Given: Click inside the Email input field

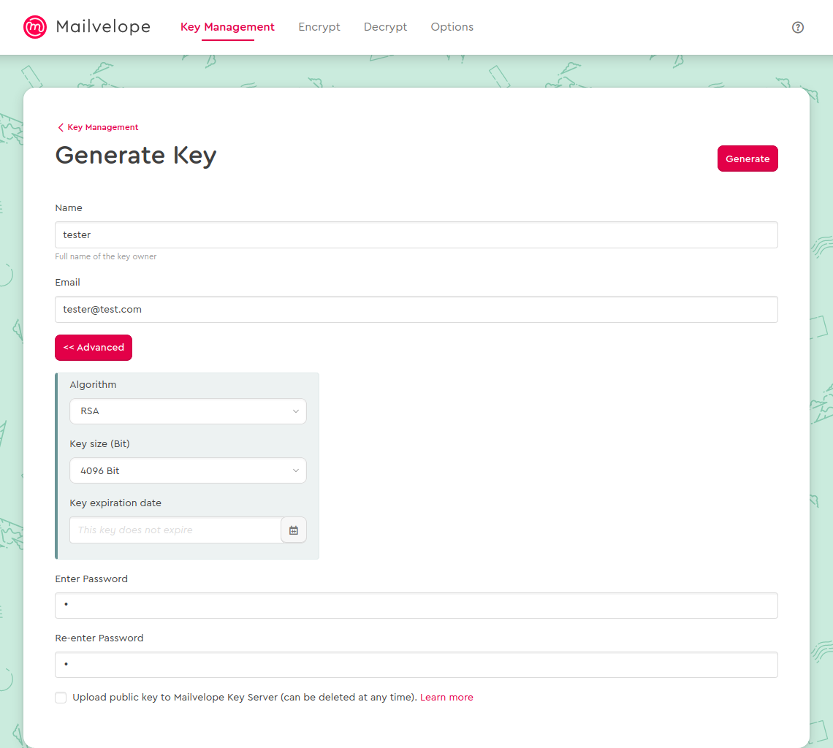Looking at the screenshot, I should pyautogui.click(x=416, y=309).
